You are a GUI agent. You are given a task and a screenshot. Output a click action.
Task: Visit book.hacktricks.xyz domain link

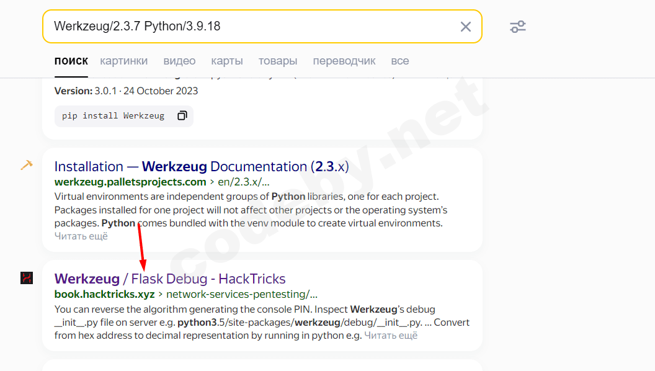[x=104, y=294]
